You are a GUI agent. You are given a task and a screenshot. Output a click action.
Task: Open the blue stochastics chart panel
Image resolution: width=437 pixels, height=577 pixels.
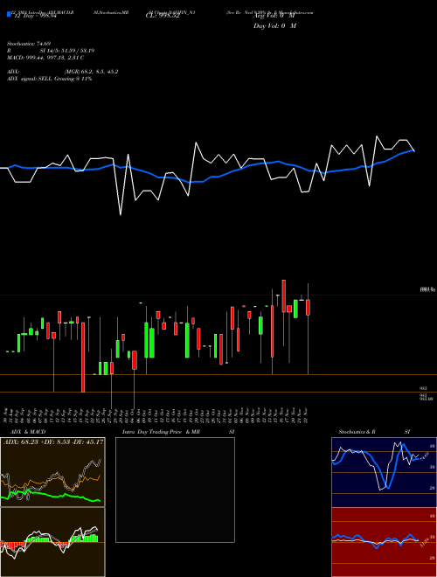tap(384, 472)
